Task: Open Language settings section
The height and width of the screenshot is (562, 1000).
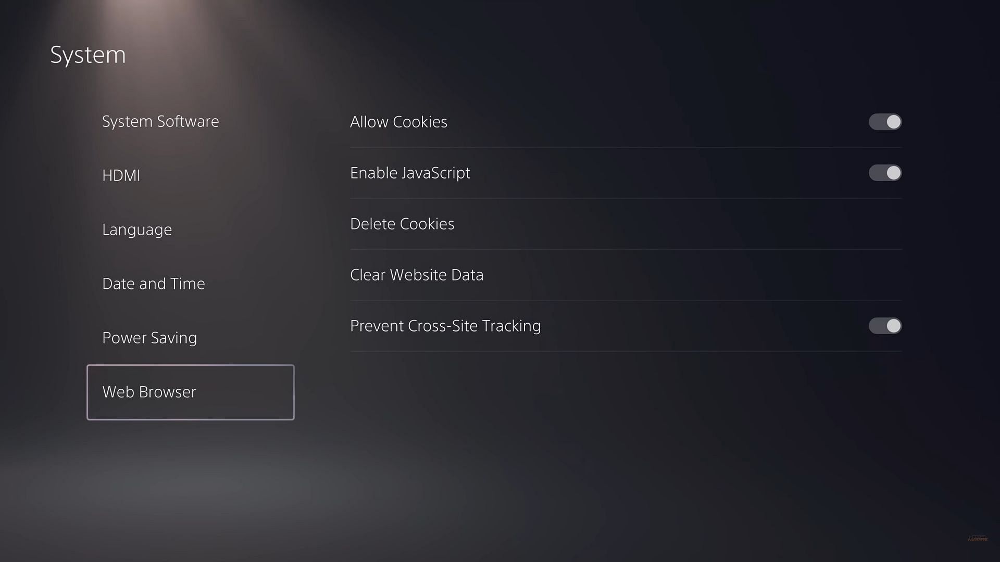Action: 136,229
